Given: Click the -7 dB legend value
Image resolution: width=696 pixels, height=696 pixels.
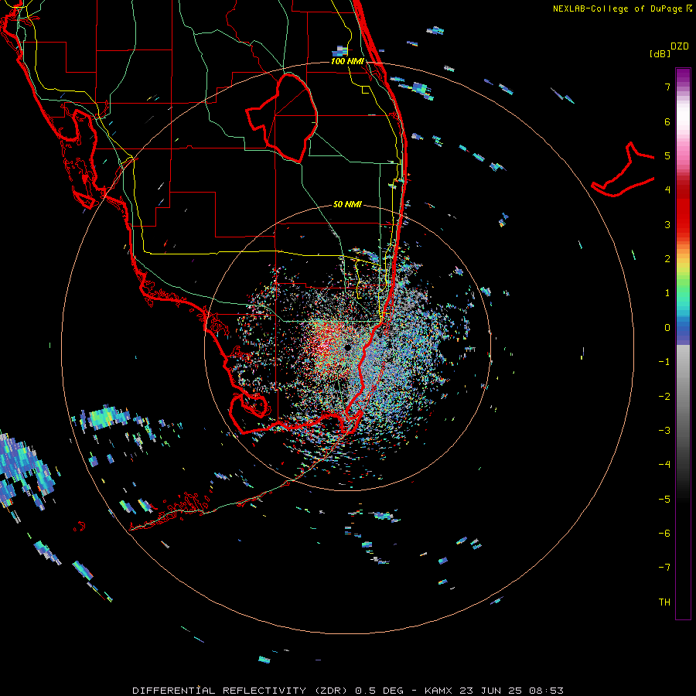Looking at the screenshot, I should point(664,568).
